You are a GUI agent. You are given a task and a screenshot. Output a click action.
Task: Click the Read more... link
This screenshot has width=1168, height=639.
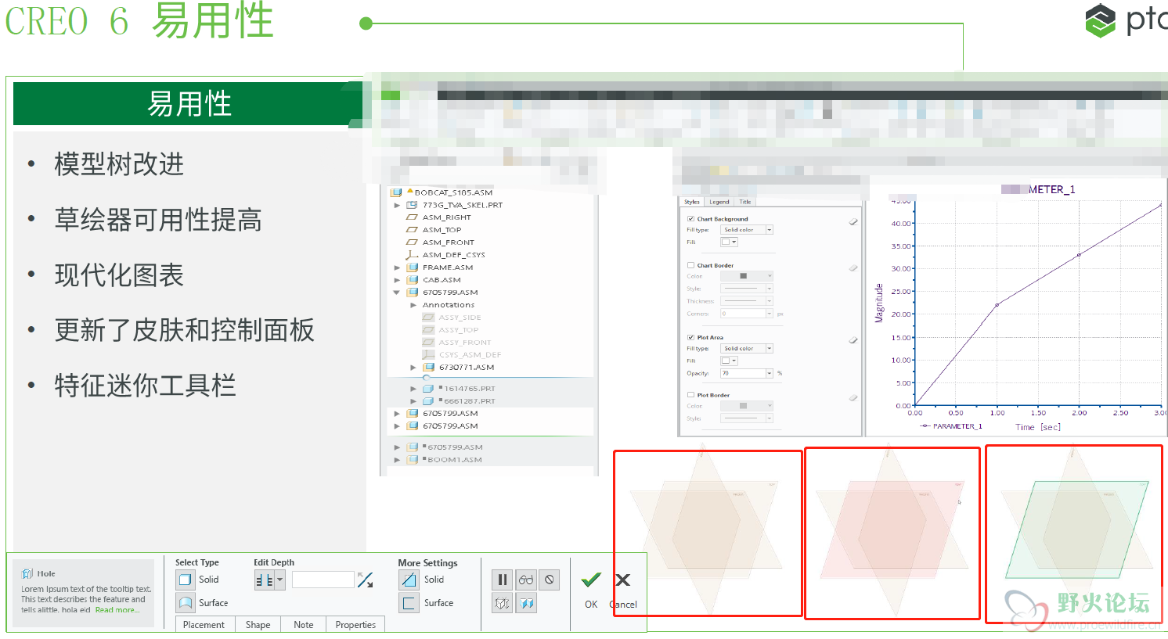tap(117, 610)
